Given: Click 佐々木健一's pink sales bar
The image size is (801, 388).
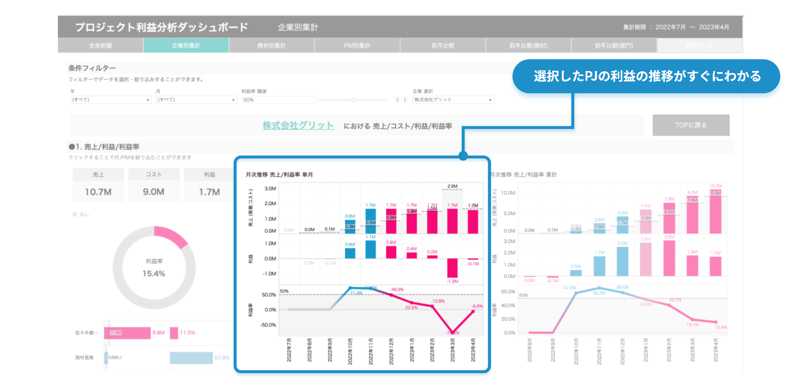Looking at the screenshot, I should click(x=128, y=333).
